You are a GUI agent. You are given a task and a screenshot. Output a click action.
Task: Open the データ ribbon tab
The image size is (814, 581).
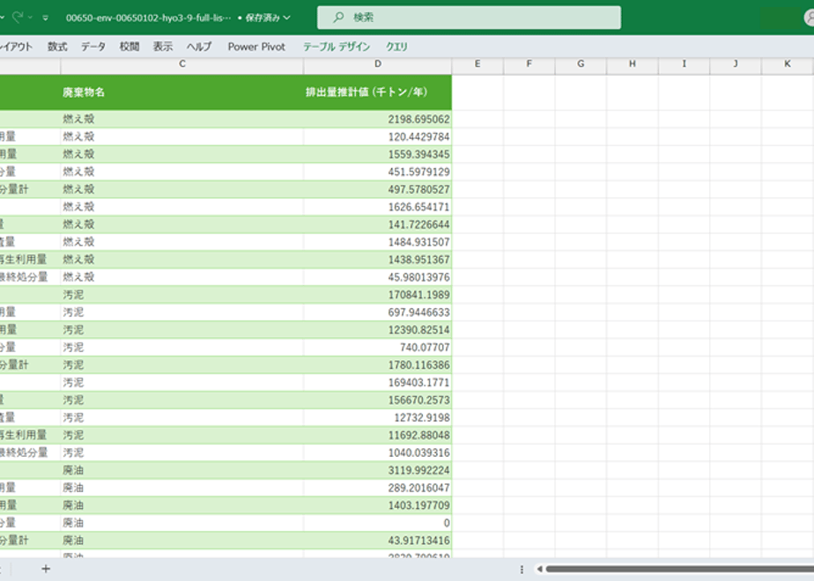tap(93, 47)
